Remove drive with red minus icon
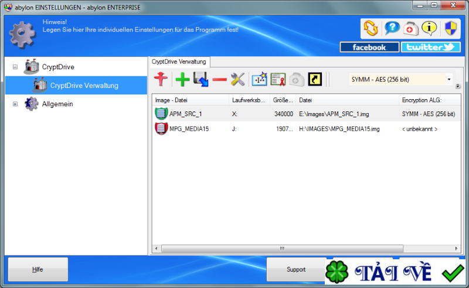This screenshot has width=469, height=288. point(219,79)
